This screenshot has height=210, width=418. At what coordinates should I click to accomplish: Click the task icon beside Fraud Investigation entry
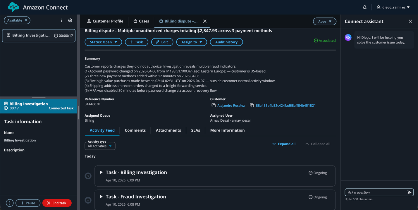point(88,200)
